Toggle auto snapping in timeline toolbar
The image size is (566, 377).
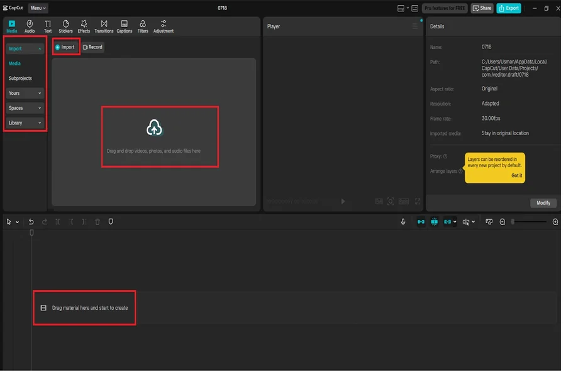point(434,222)
